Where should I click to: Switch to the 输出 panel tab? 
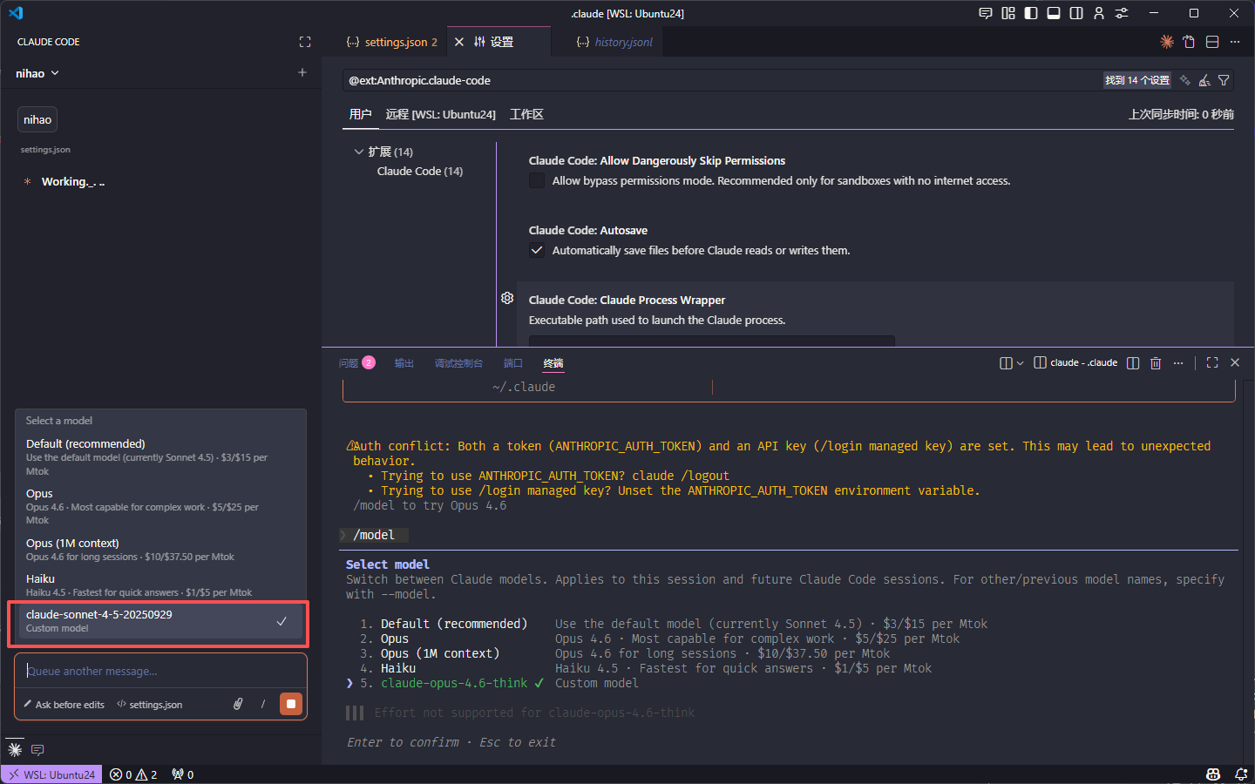[404, 363]
